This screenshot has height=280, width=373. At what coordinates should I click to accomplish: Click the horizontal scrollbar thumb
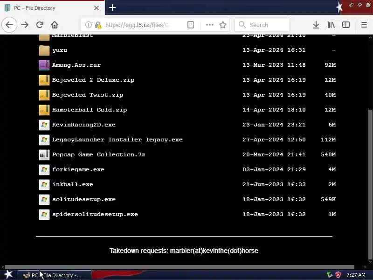tap(180, 267)
